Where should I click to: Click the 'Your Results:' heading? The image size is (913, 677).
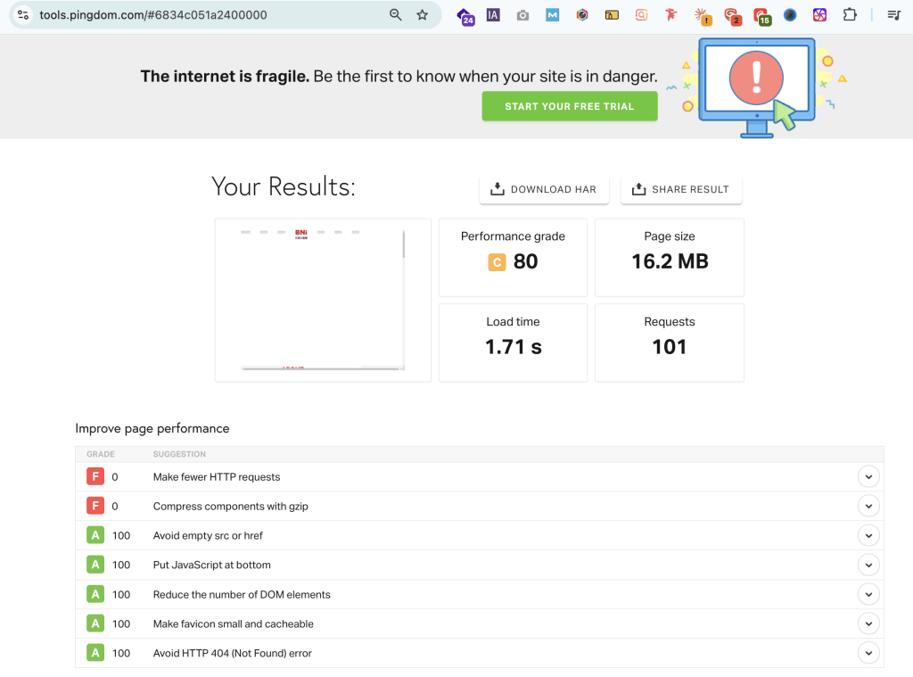point(283,186)
